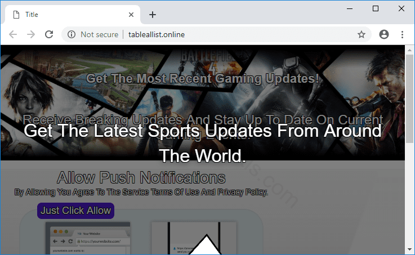
Task: Click the Get The Latest Sports Updates banner
Action: [203, 142]
